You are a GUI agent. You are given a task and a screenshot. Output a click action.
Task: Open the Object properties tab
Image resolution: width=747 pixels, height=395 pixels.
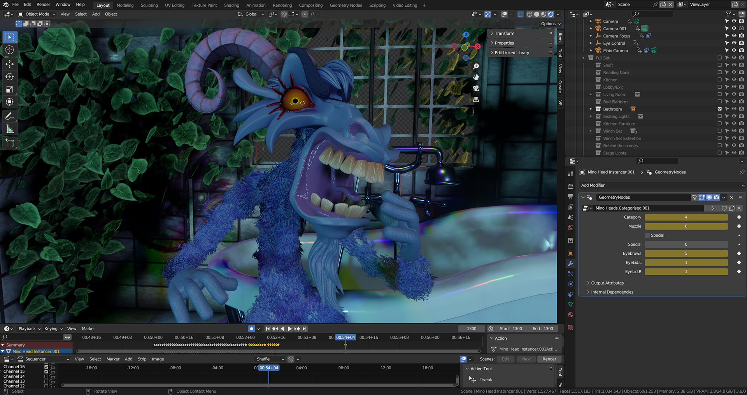tap(570, 253)
